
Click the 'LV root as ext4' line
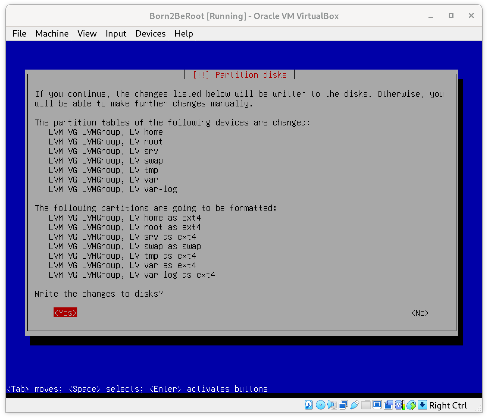pos(125,227)
